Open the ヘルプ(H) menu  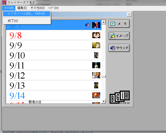coord(53,8)
